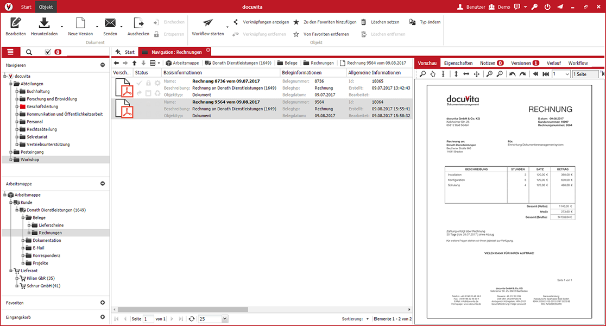Rotate preview left with undo arrow
Image resolution: width=606 pixels, height=326 pixels.
tap(512, 74)
